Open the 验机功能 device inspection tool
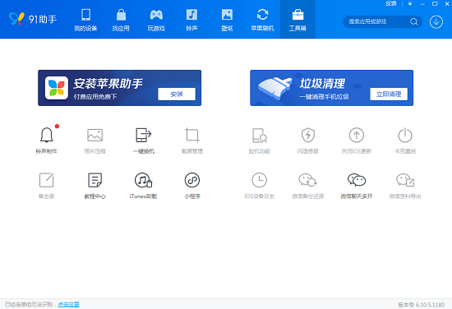Screen dimensions: 452x309 click(x=260, y=135)
